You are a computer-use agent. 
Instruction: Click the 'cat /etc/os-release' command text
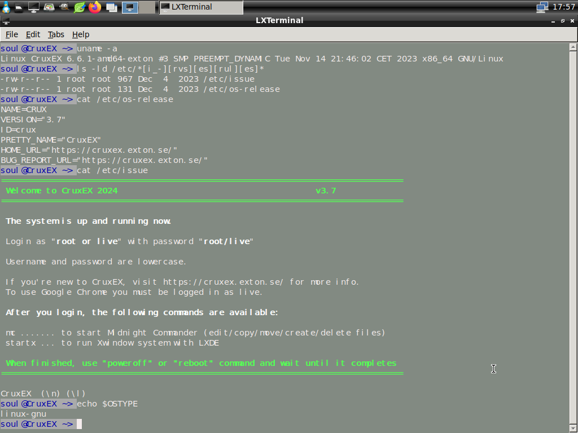click(125, 99)
